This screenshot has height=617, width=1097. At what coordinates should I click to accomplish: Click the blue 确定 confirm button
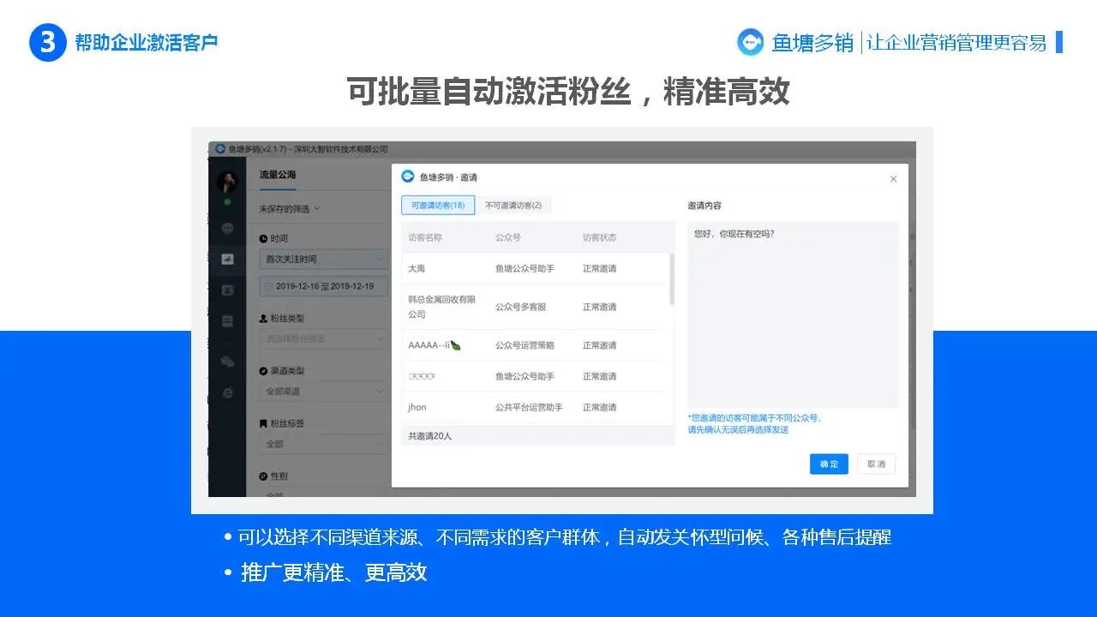pos(828,464)
